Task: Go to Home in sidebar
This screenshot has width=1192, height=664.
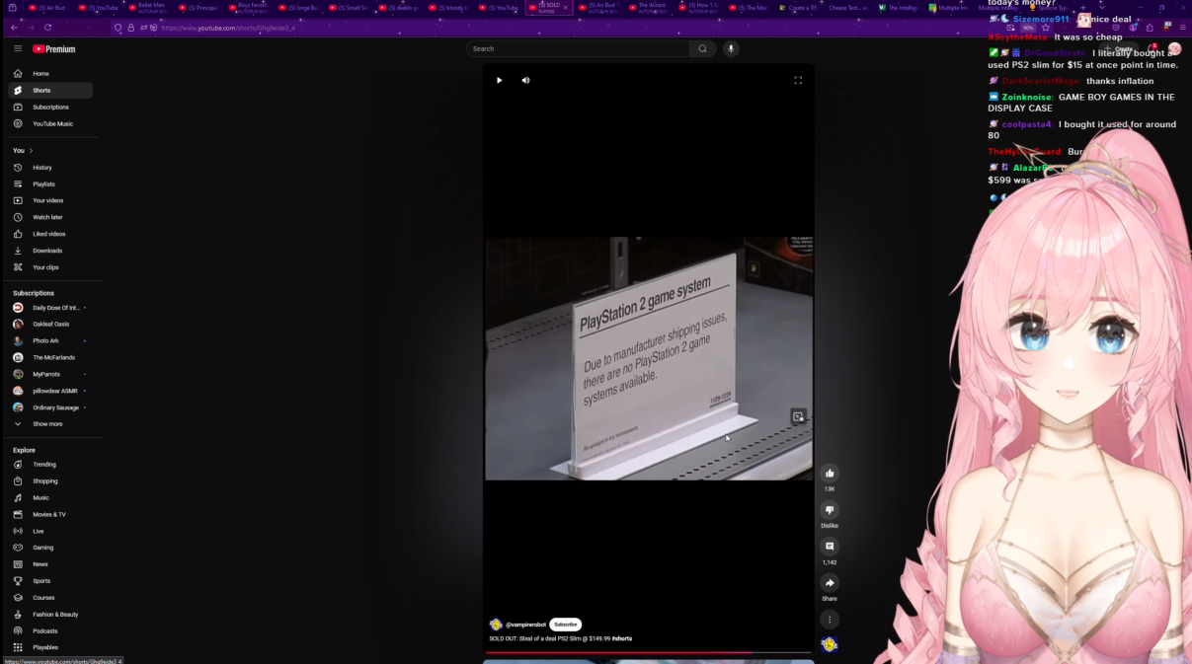Action: (x=50, y=74)
